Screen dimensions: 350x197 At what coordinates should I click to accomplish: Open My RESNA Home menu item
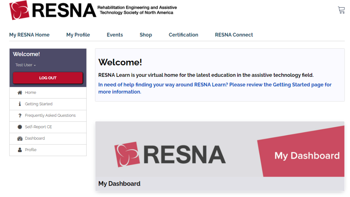[29, 35]
